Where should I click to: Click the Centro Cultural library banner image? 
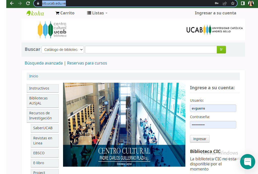point(124,125)
